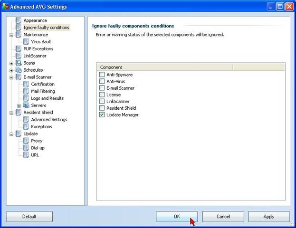Close the Advanced AVG Settings window
This screenshot has height=228, width=296.
(x=289, y=7)
